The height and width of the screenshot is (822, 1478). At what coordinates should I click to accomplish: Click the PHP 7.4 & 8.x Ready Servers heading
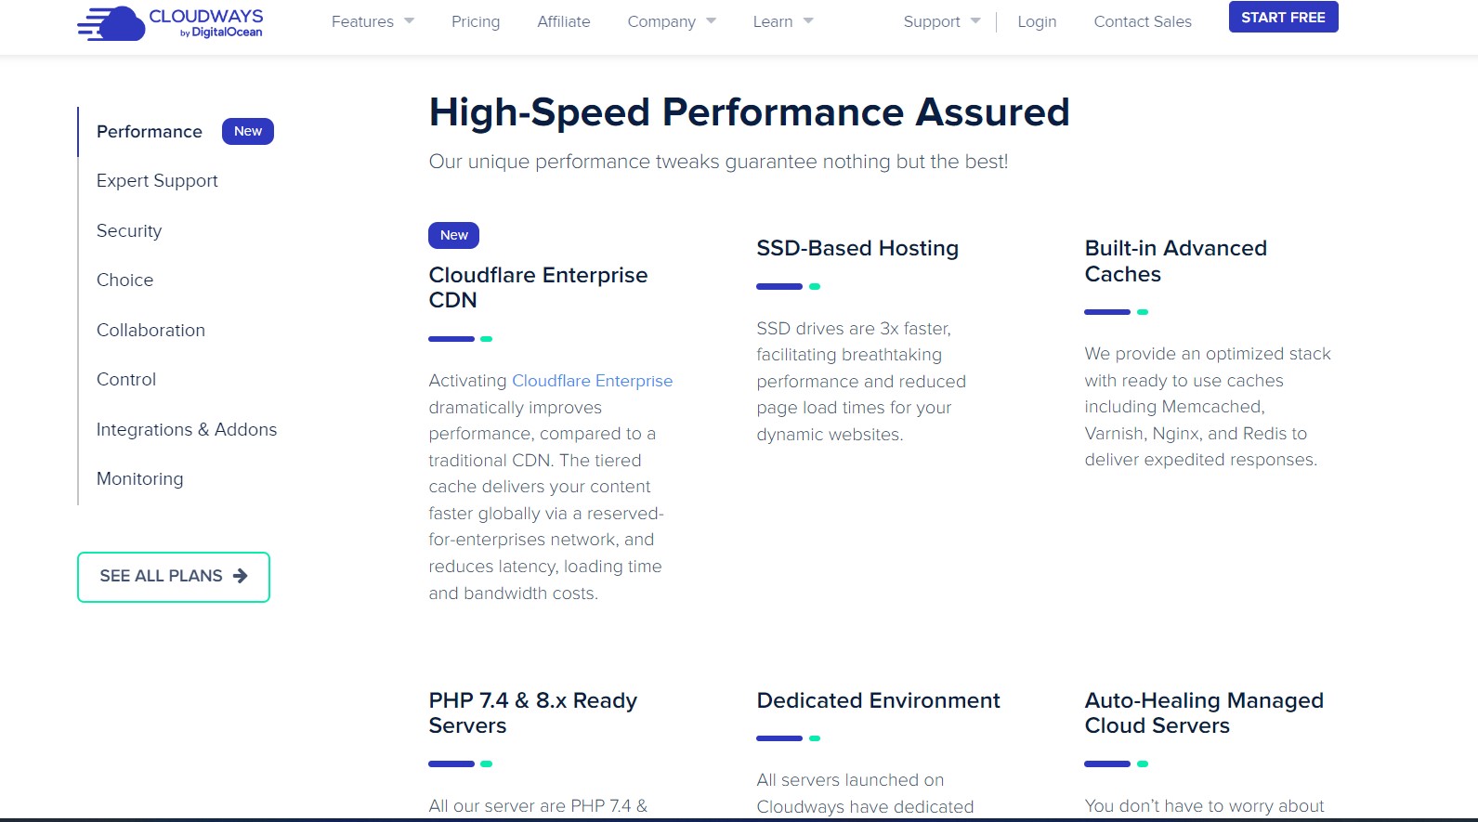click(x=532, y=713)
